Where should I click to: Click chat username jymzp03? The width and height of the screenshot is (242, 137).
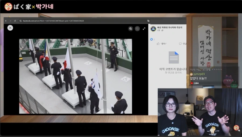coord(199,74)
